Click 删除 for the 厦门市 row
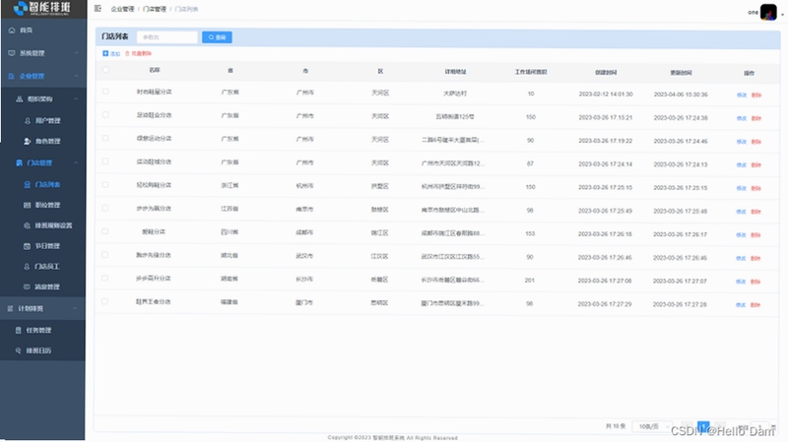The image size is (788, 442). (755, 305)
